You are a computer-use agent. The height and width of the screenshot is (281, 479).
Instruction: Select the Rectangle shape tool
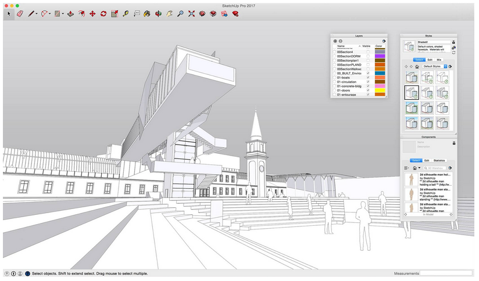(57, 14)
